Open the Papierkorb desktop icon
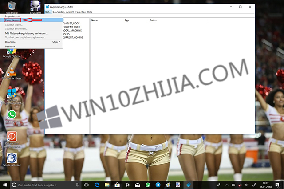This screenshot has width=284, height=189. (12, 7)
